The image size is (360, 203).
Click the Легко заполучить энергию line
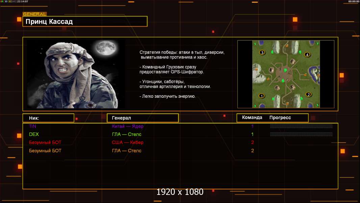pyautogui.click(x=168, y=96)
